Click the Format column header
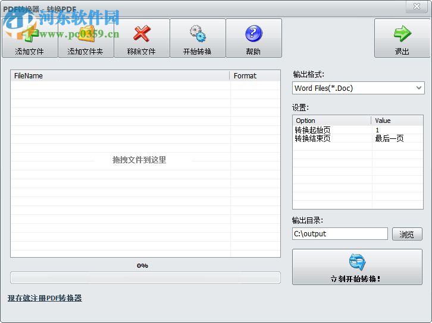 click(x=255, y=75)
